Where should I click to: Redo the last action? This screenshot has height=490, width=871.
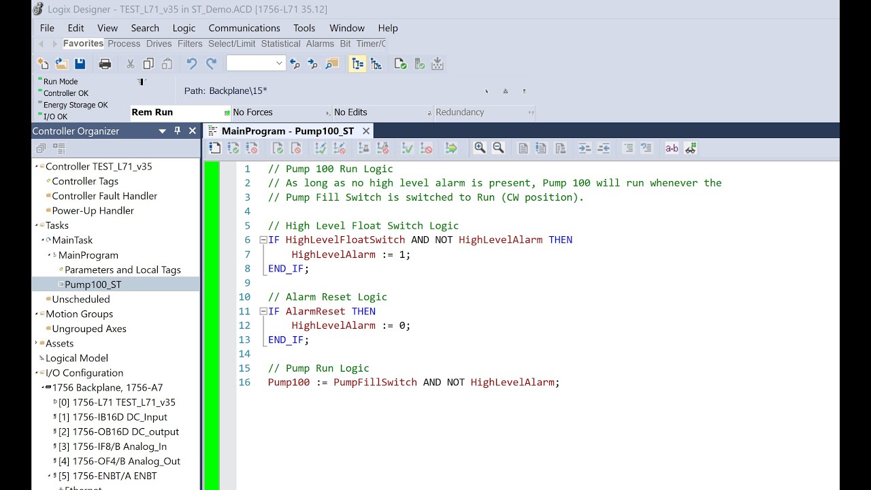pyautogui.click(x=211, y=63)
